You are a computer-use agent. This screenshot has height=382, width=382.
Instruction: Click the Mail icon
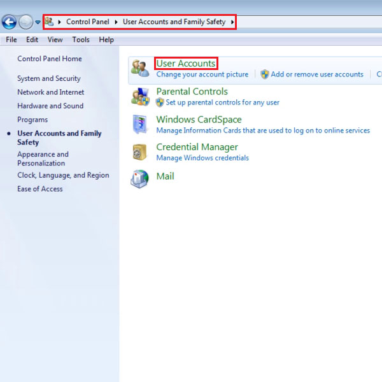(139, 179)
